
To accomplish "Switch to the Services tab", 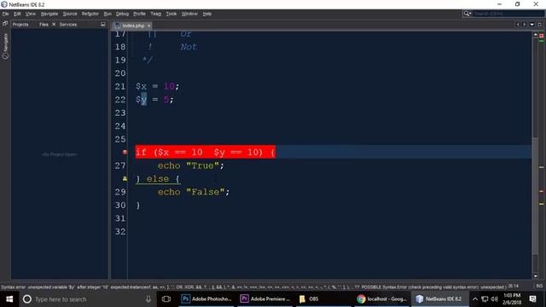I will pyautogui.click(x=68, y=25).
